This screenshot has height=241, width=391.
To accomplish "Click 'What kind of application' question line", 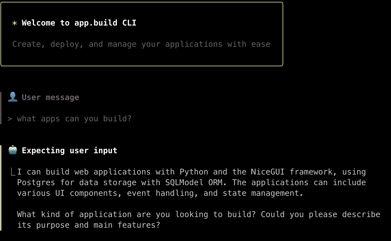I will pos(199,214).
